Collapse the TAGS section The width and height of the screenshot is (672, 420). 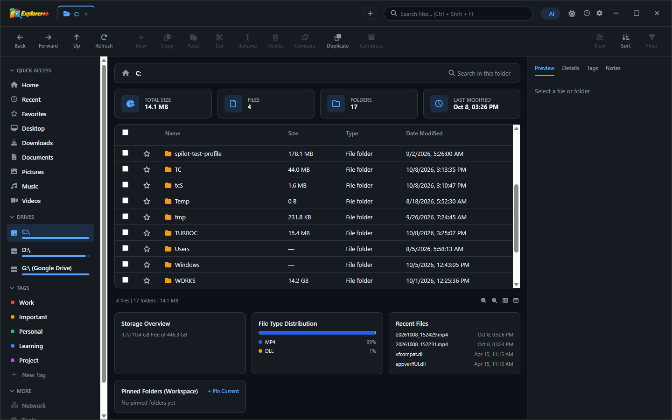point(20,288)
